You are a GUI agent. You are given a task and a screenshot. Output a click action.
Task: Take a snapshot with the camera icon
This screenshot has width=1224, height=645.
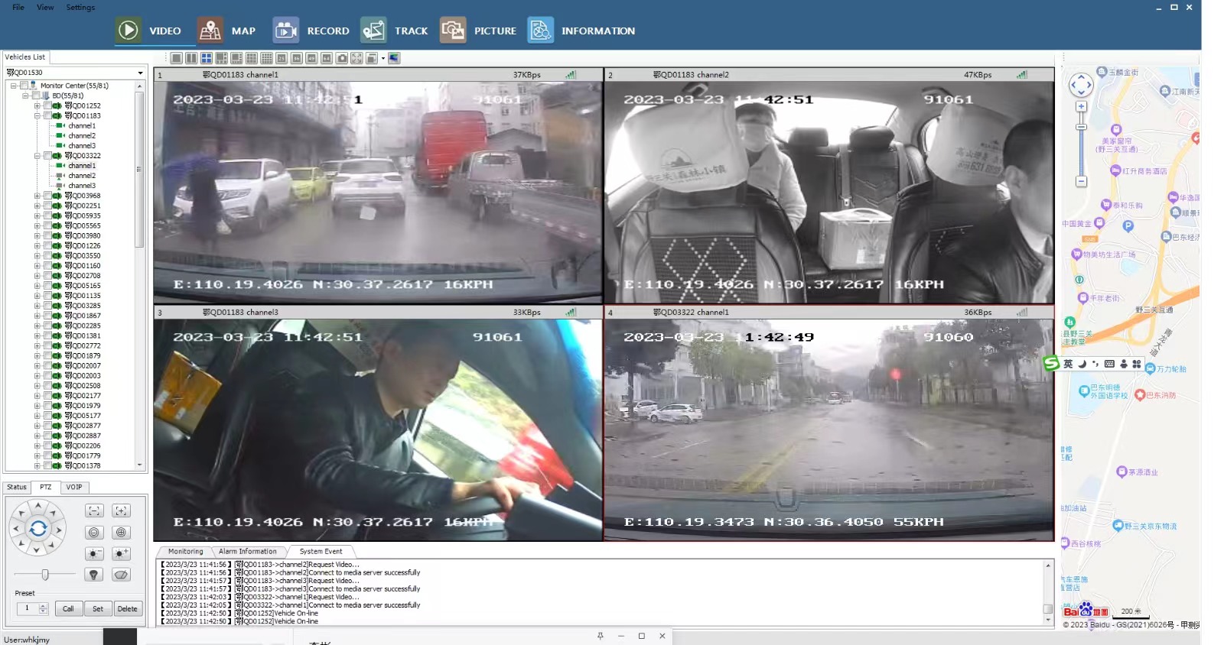point(342,58)
